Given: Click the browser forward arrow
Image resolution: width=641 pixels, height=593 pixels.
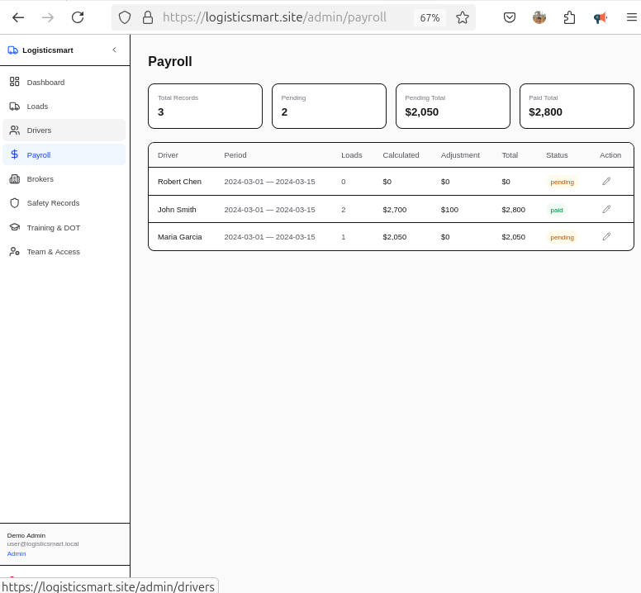Looking at the screenshot, I should point(48,17).
